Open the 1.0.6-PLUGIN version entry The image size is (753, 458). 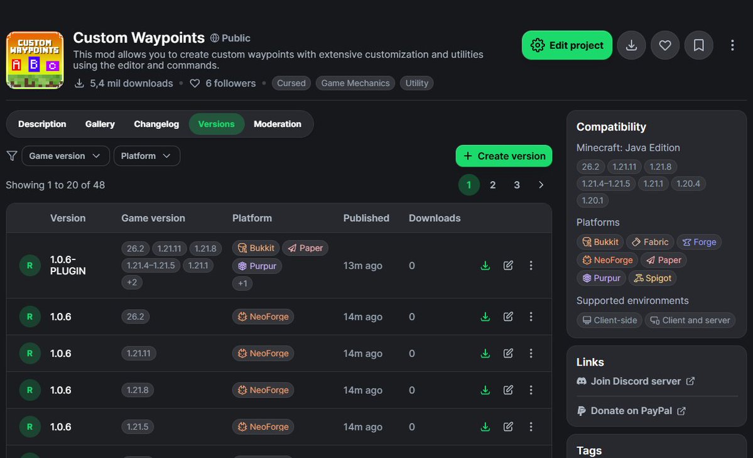(68, 265)
